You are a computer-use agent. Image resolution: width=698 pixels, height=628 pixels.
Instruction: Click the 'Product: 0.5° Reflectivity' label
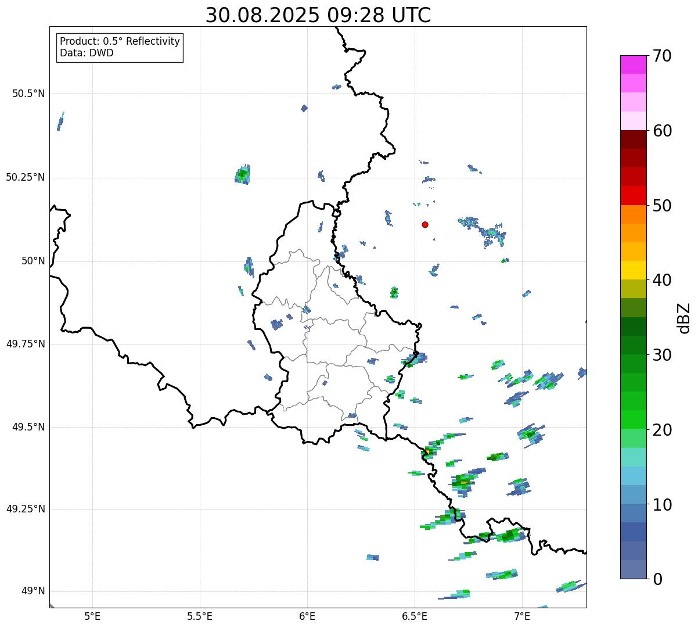click(x=120, y=42)
